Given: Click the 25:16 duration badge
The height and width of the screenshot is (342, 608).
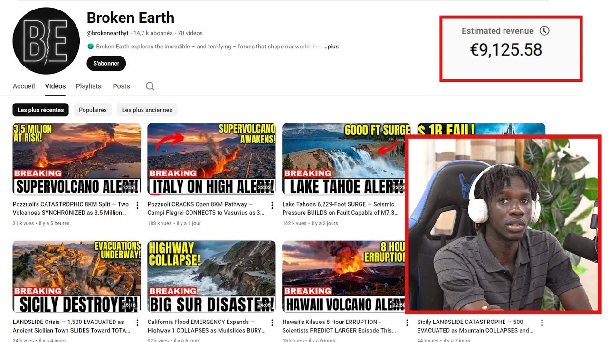Looking at the screenshot, I should pyautogui.click(x=129, y=305).
